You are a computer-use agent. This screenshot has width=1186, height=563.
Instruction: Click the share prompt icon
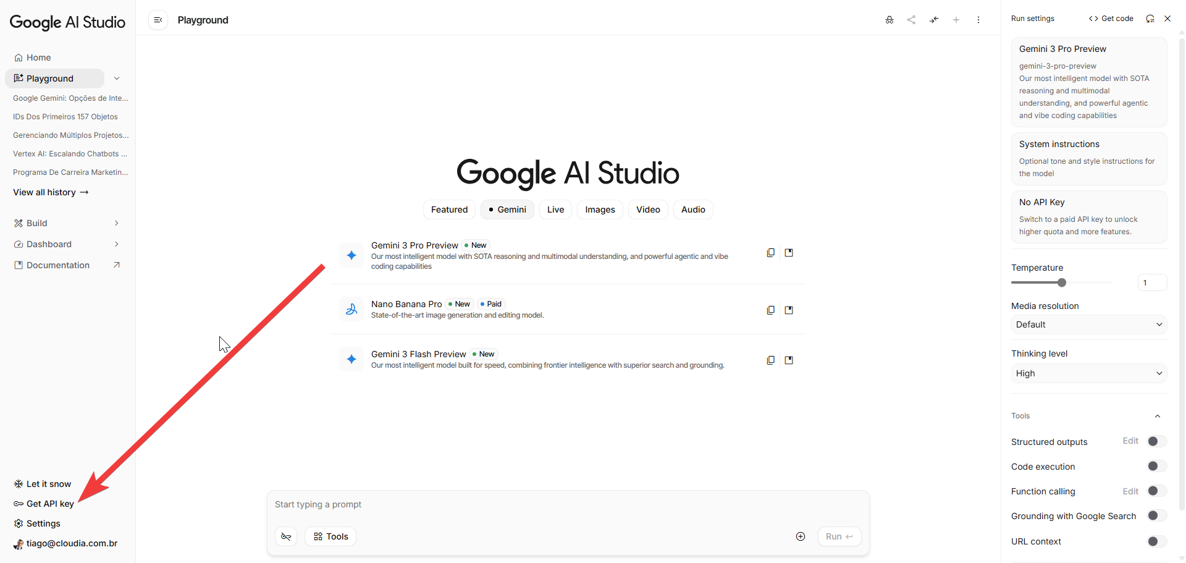pos(911,20)
